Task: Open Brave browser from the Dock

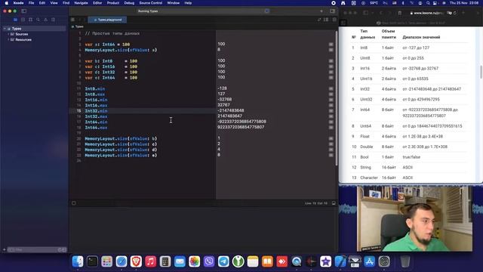Action: (136, 261)
